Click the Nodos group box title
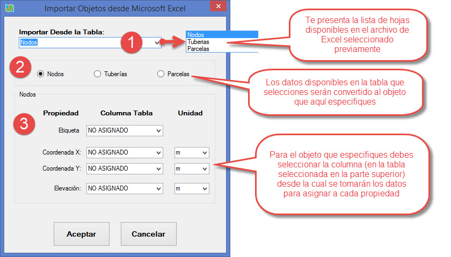 pyautogui.click(x=27, y=94)
